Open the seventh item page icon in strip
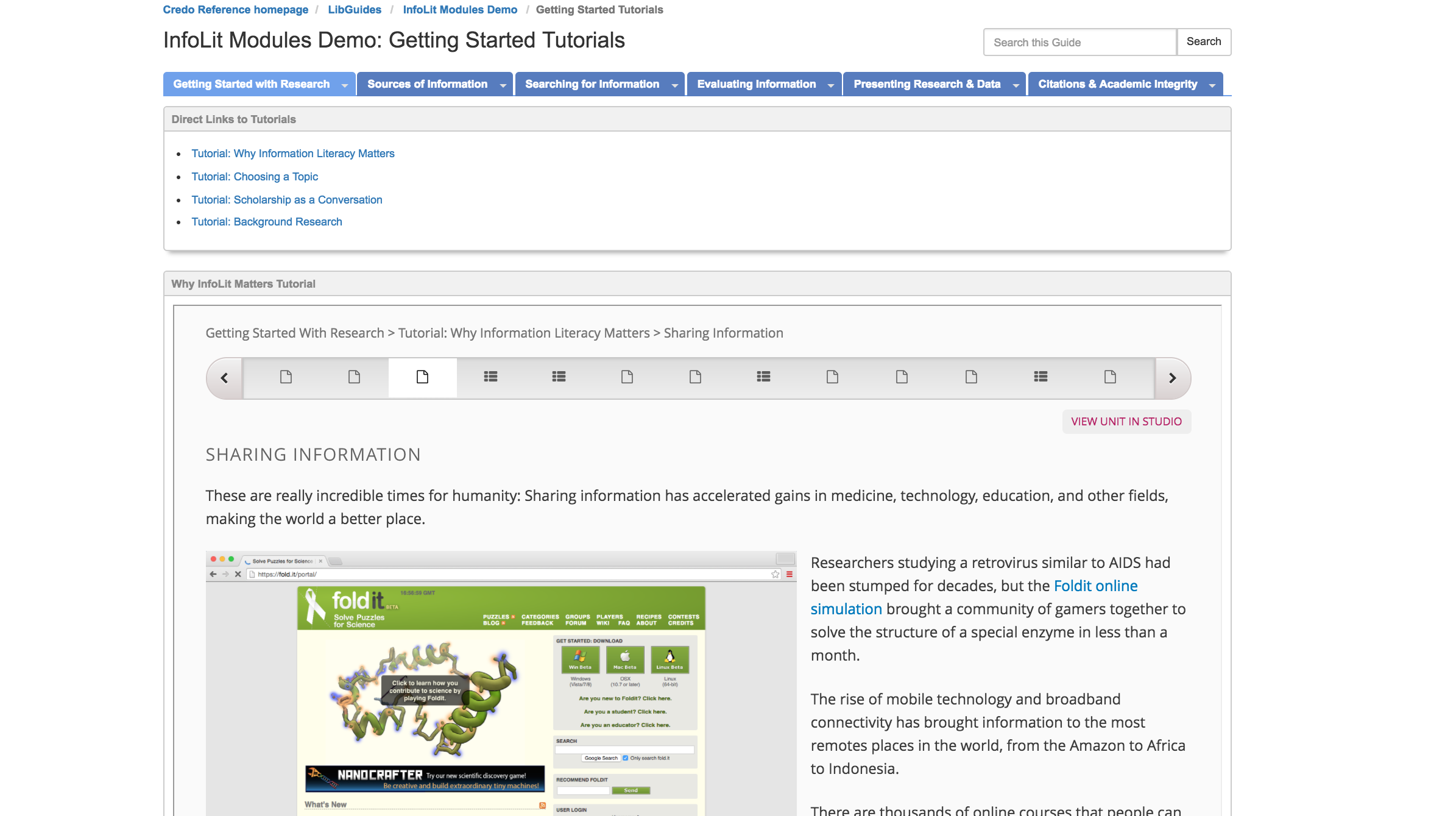The height and width of the screenshot is (816, 1431). pos(695,377)
